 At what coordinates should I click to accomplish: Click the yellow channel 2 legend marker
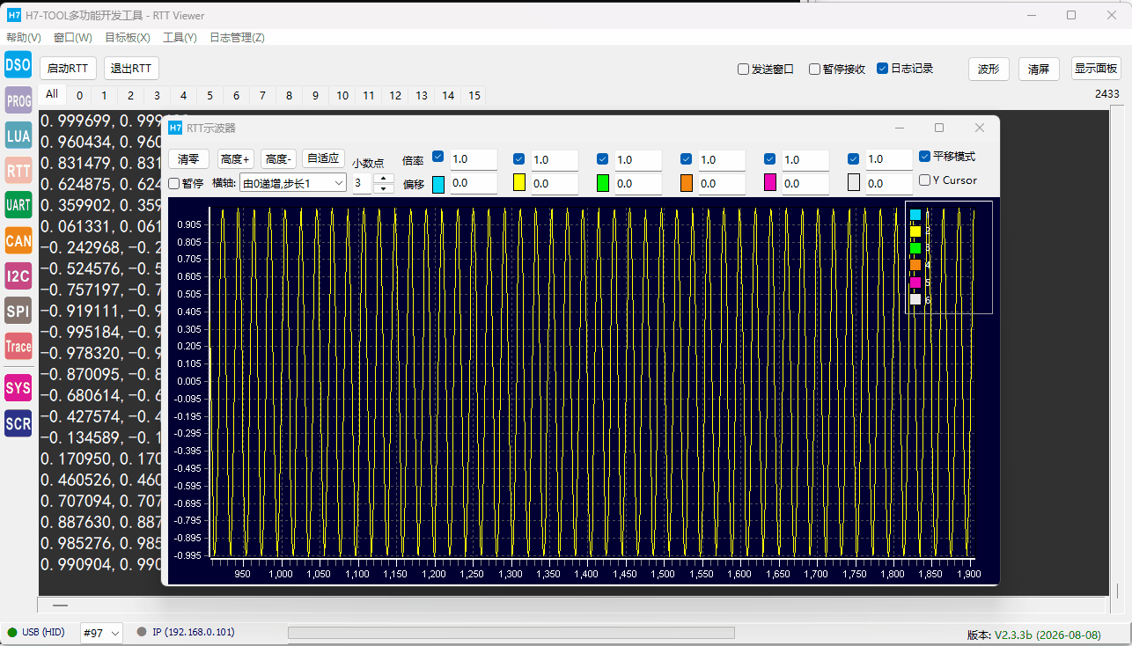(x=915, y=231)
